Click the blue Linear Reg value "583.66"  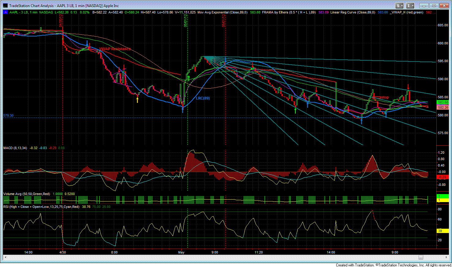[x=383, y=12]
